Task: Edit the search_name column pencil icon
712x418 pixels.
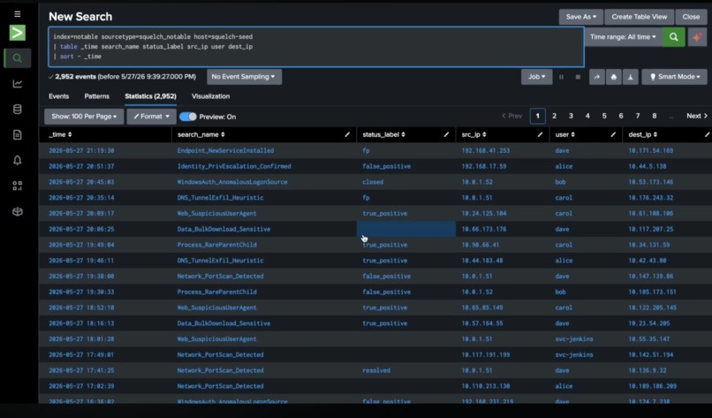Action: pos(347,134)
